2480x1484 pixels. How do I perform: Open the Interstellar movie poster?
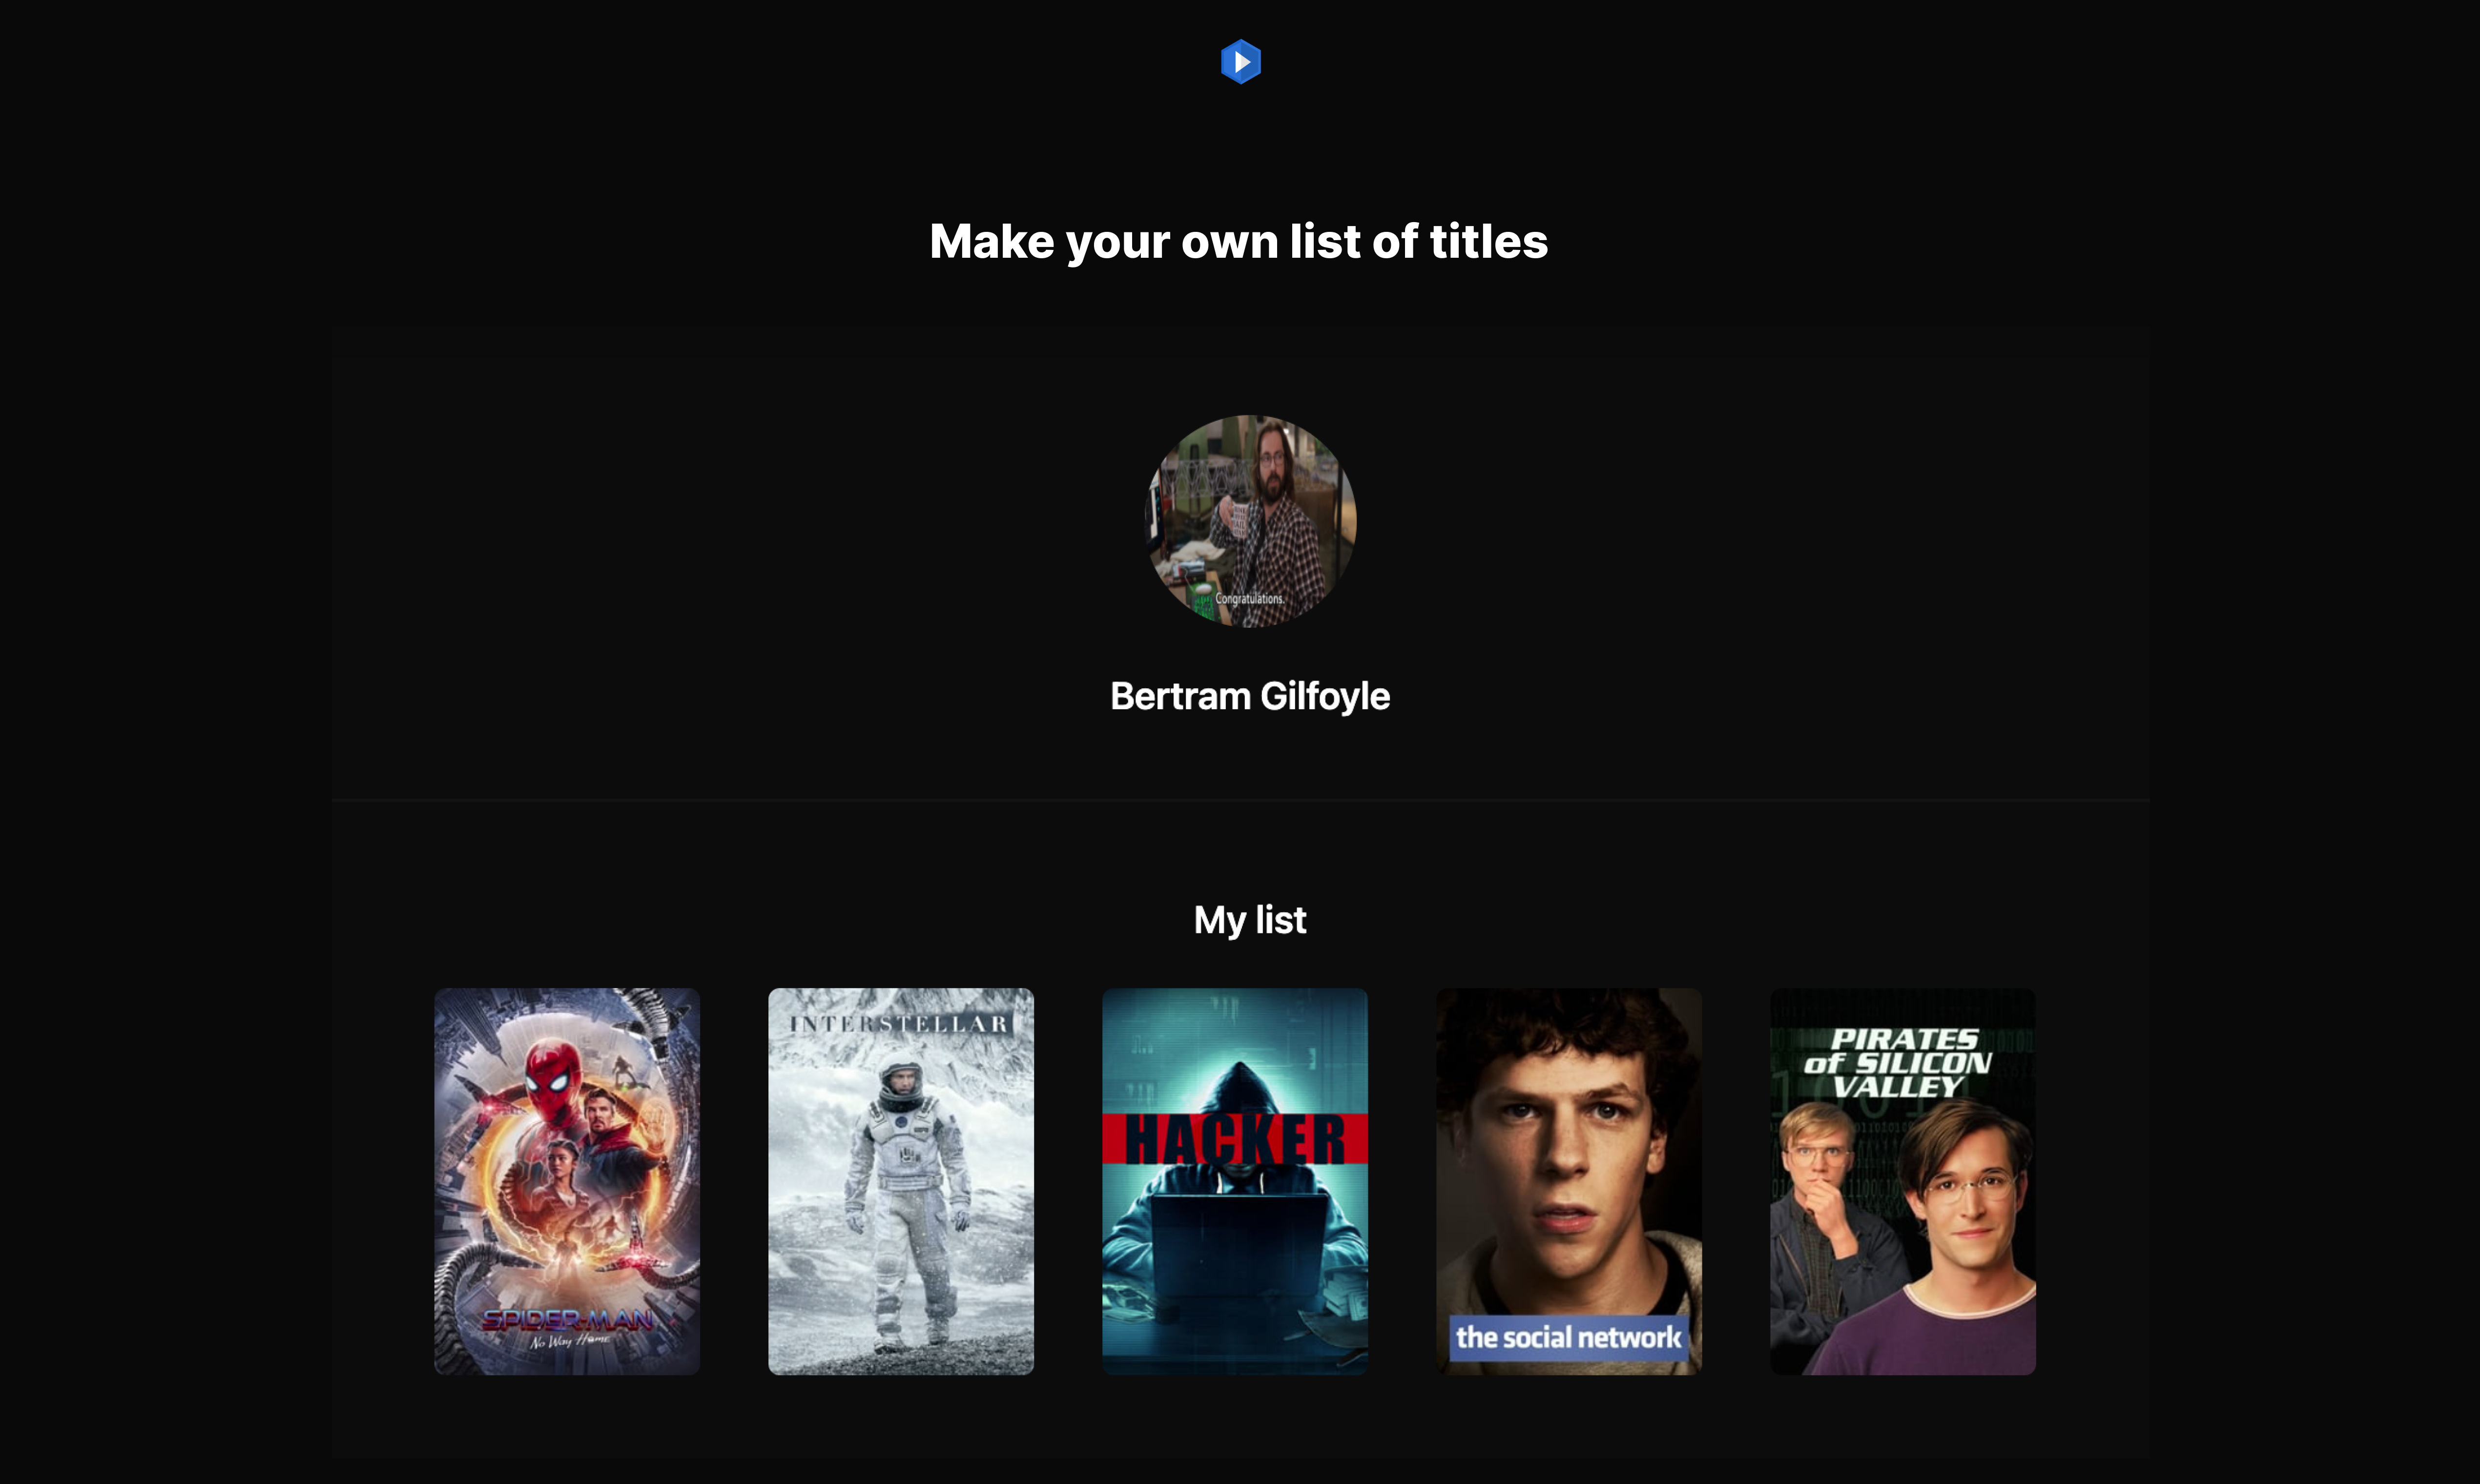tap(900, 1180)
